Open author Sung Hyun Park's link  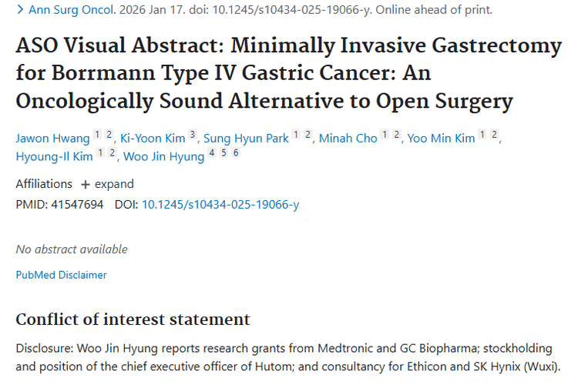pyautogui.click(x=246, y=139)
